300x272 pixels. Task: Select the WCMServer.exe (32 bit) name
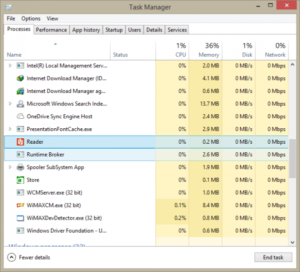click(x=54, y=193)
